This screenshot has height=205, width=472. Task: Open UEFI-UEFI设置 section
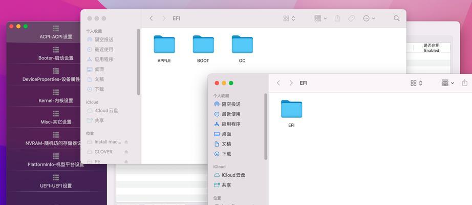56,181
